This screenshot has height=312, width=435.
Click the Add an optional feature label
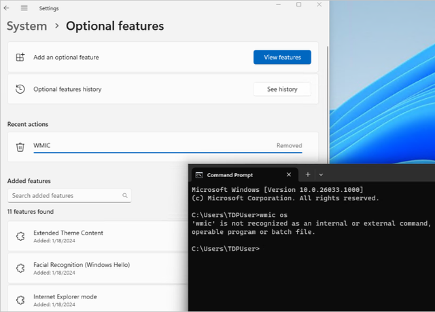[66, 57]
